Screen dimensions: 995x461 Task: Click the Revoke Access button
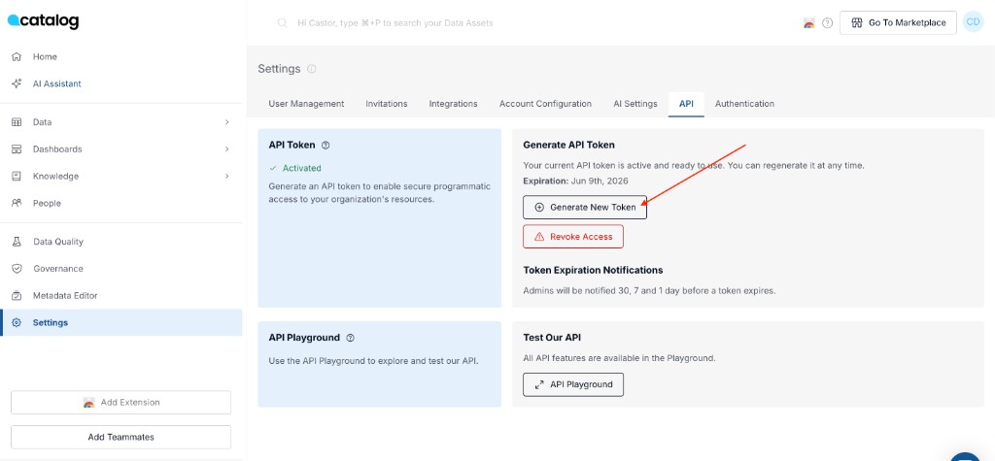click(573, 237)
